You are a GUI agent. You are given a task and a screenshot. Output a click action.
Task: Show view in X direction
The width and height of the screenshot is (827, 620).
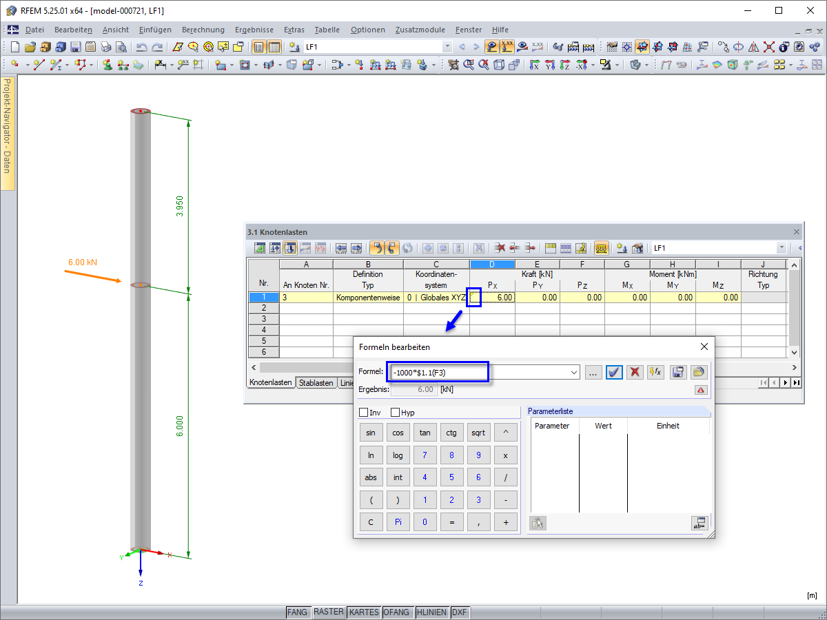pos(535,65)
